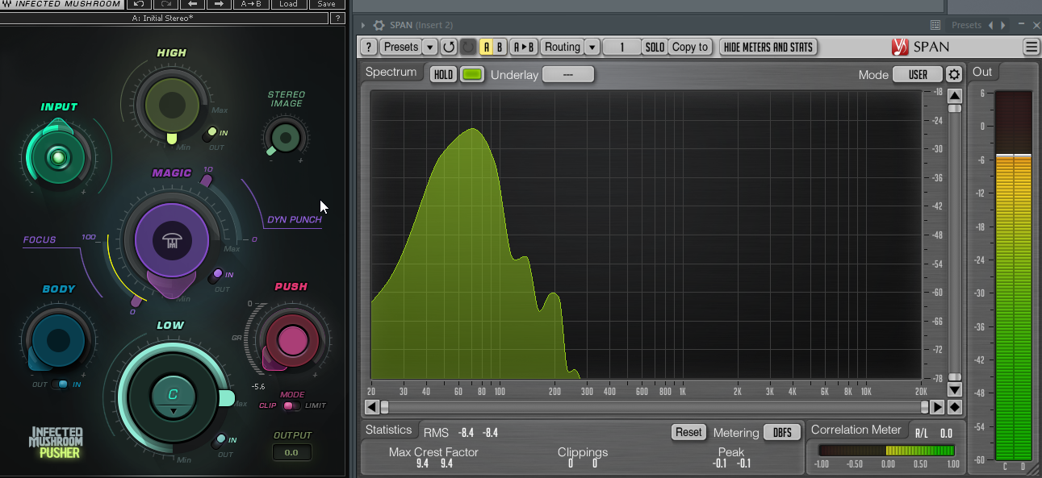
Task: Click the Waves logo in Pusher header
Action: tap(7, 4)
